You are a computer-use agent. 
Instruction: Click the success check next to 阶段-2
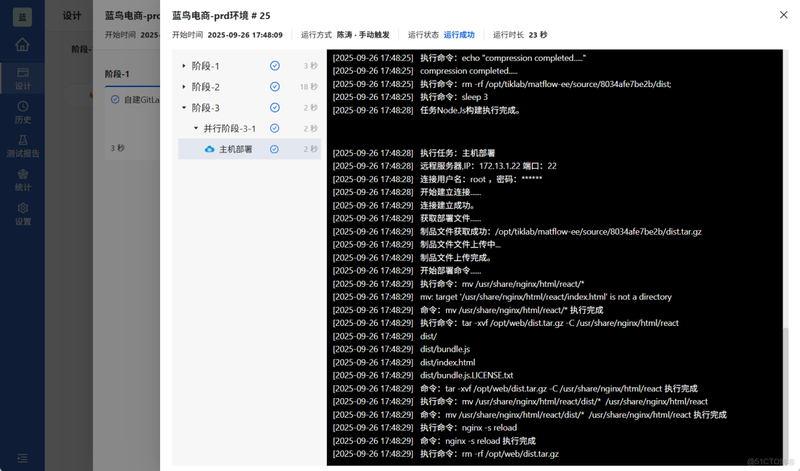275,86
